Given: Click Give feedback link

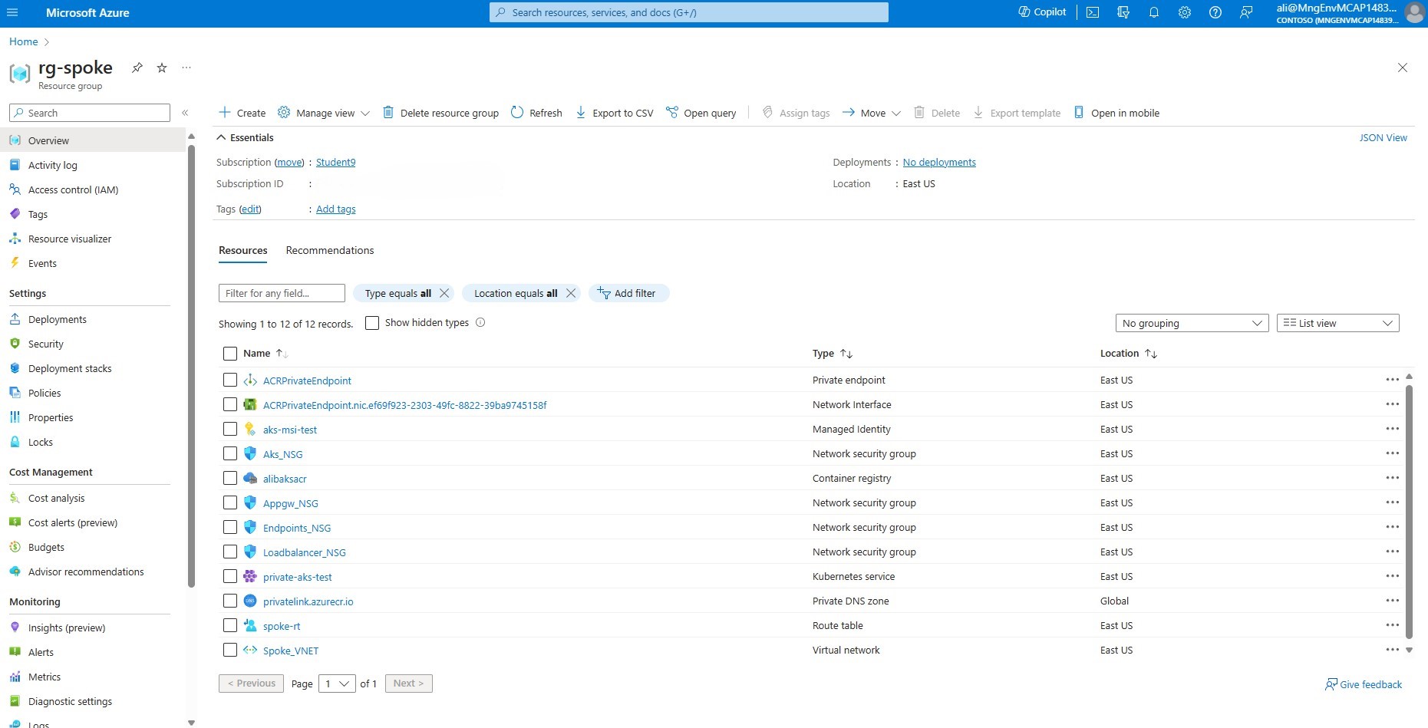Looking at the screenshot, I should (x=1364, y=684).
